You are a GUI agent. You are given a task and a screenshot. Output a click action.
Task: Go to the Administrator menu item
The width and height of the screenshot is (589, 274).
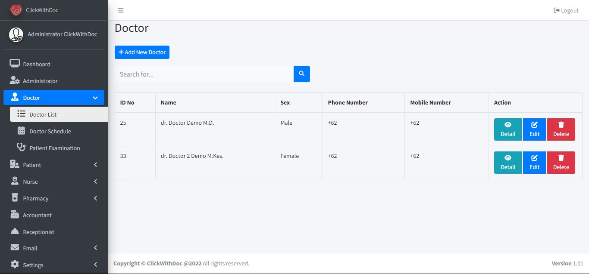(40, 81)
